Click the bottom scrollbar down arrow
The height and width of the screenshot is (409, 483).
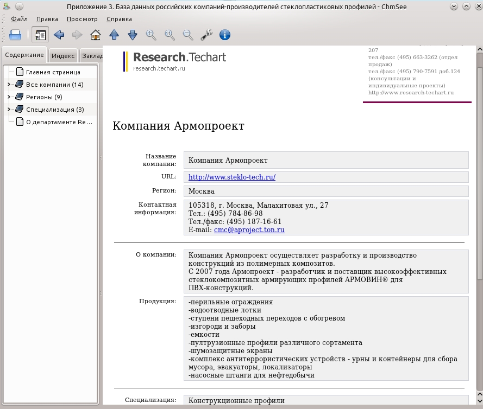480,401
